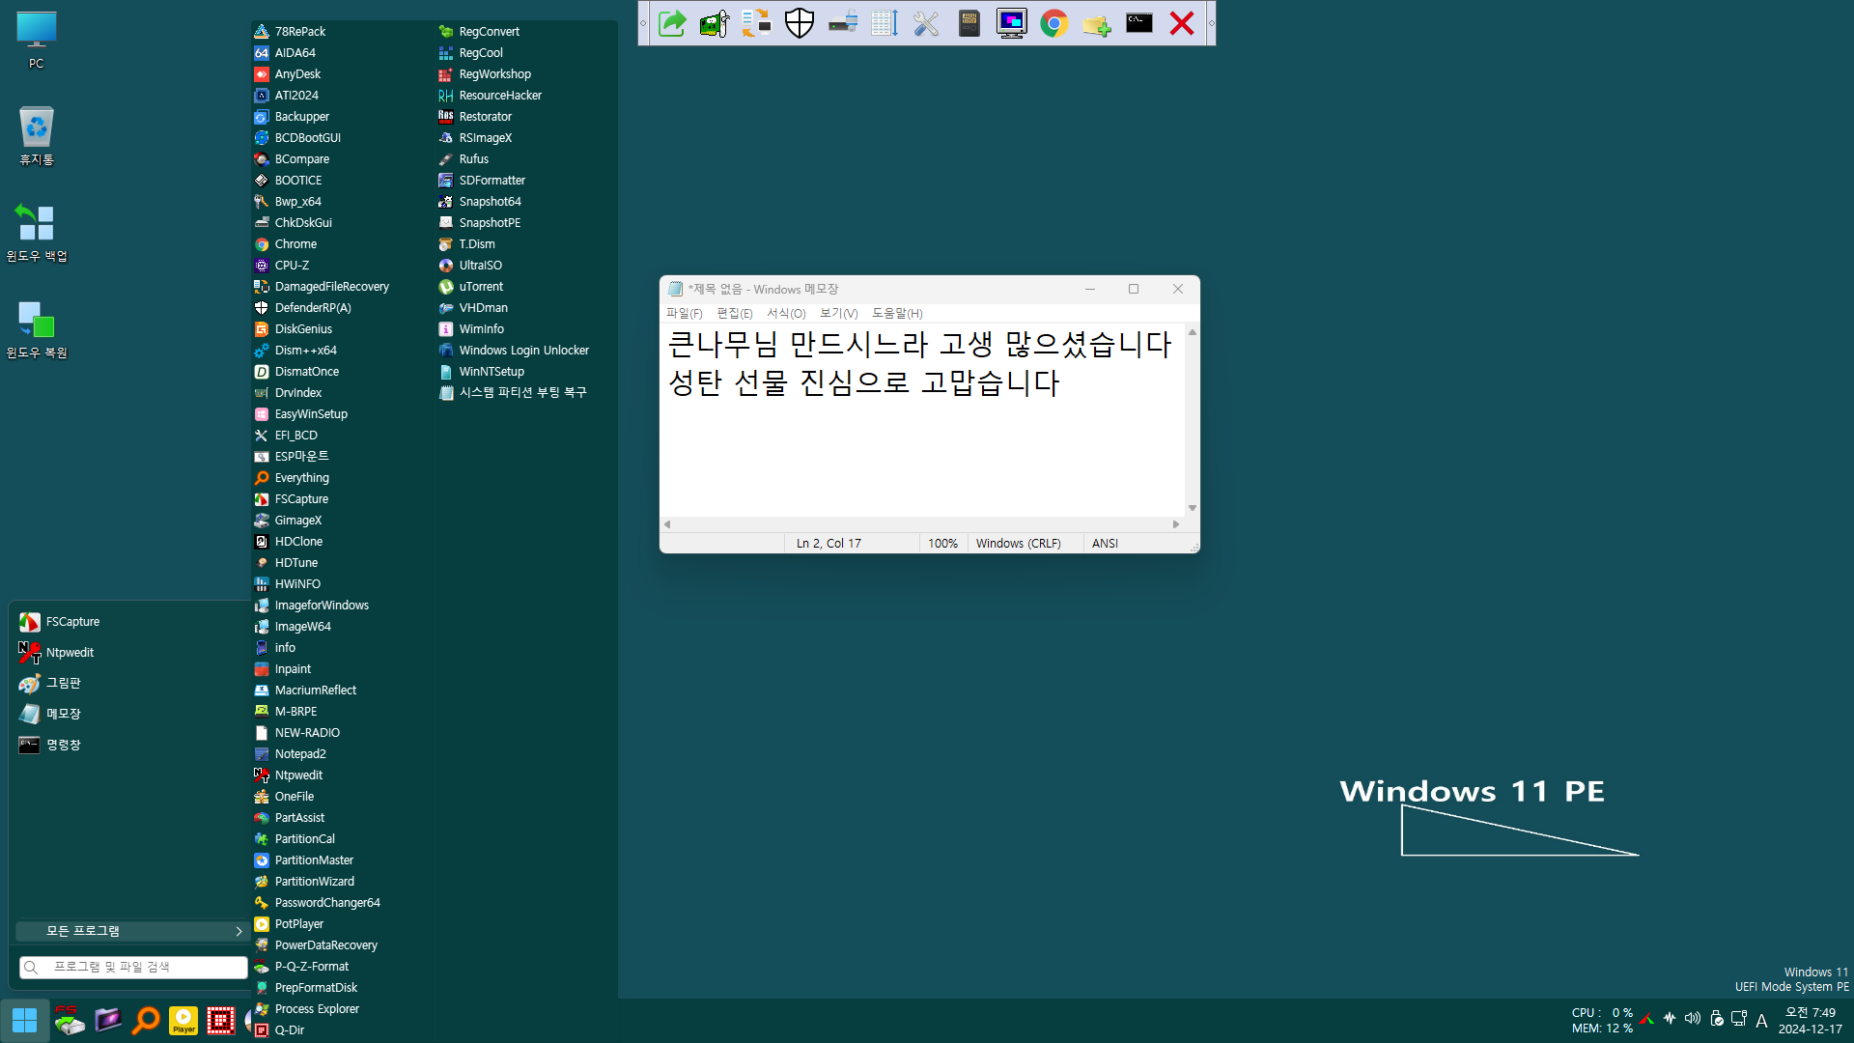Image resolution: width=1854 pixels, height=1043 pixels.
Task: Click the SD memory card icon in top toolbar
Action: [969, 23]
